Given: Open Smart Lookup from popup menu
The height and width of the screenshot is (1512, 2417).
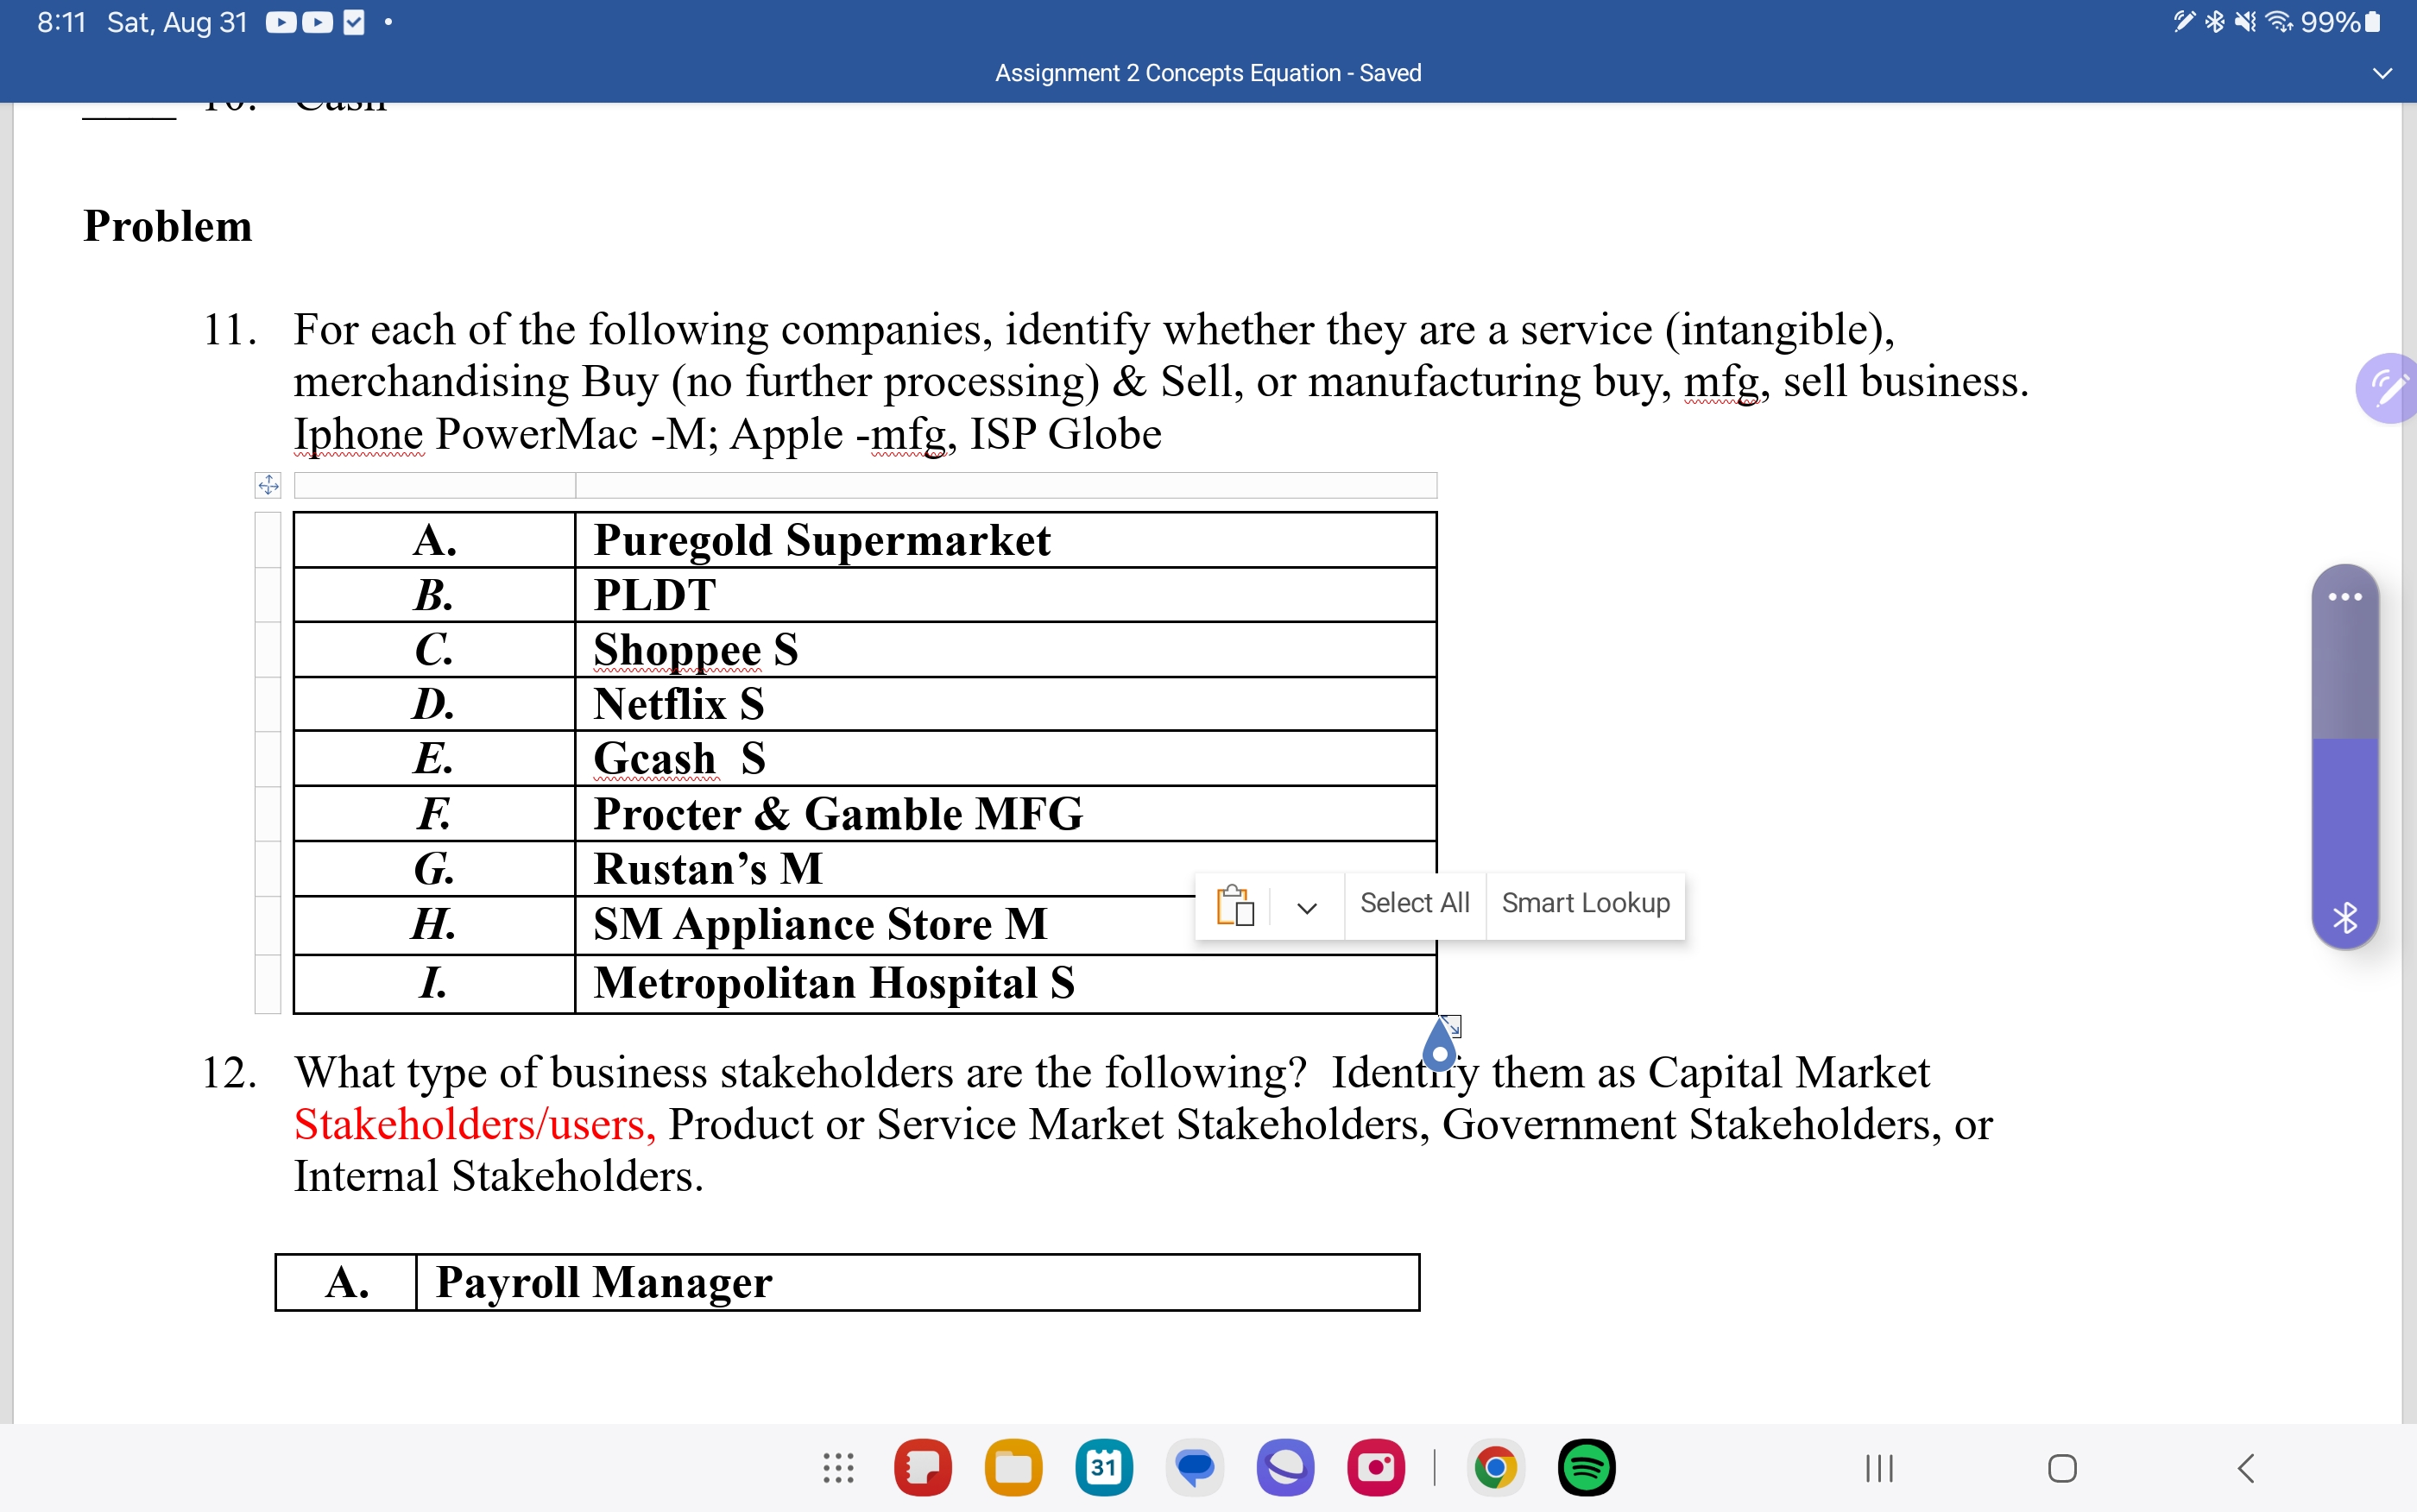Looking at the screenshot, I should (x=1585, y=903).
